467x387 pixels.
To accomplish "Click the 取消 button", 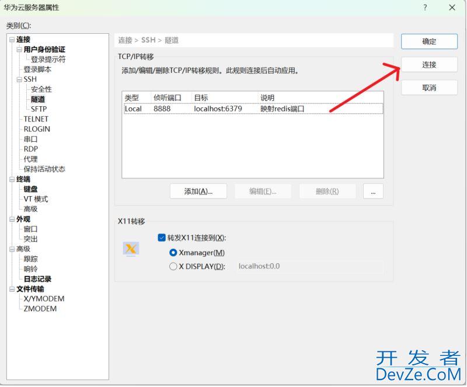I will pyautogui.click(x=429, y=88).
